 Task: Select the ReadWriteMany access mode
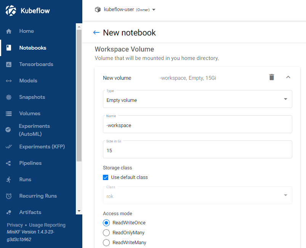point(106,243)
